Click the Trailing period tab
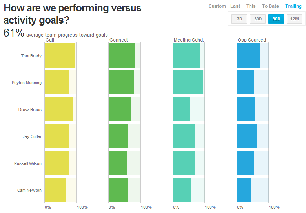Viewport: 306px width, 213px height. point(293,6)
